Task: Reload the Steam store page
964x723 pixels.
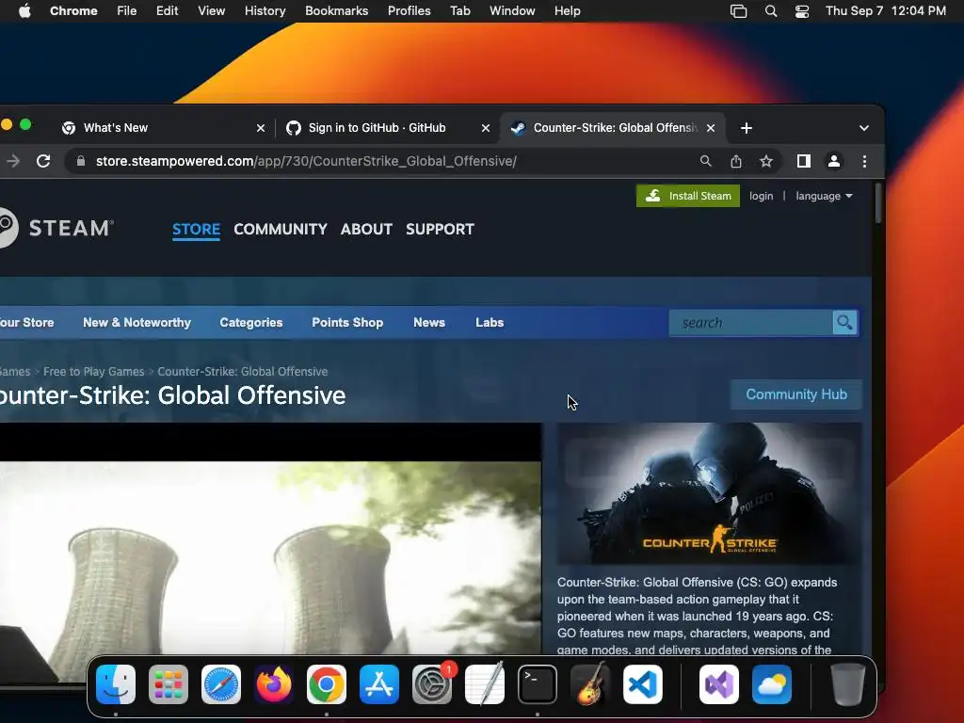Action: (x=43, y=161)
